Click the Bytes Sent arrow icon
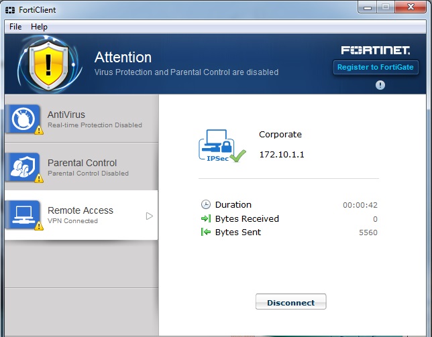Screen dimensions: 432x337 tap(206, 232)
